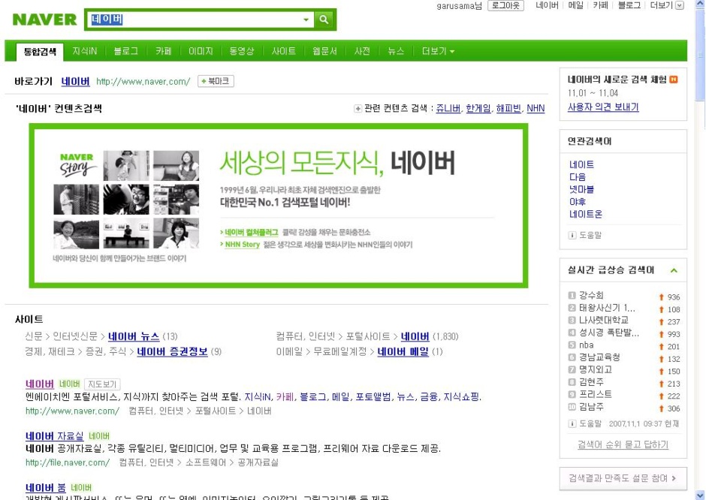Click trending keyword 프리스트
This screenshot has width=706, height=500.
pos(596,395)
